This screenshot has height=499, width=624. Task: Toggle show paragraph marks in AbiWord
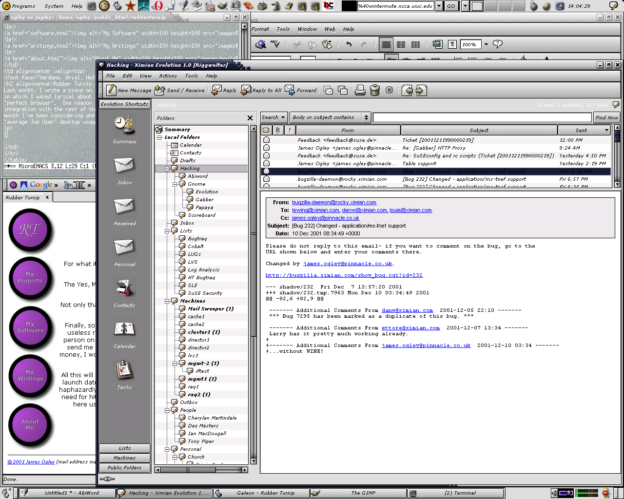pyautogui.click(x=452, y=44)
